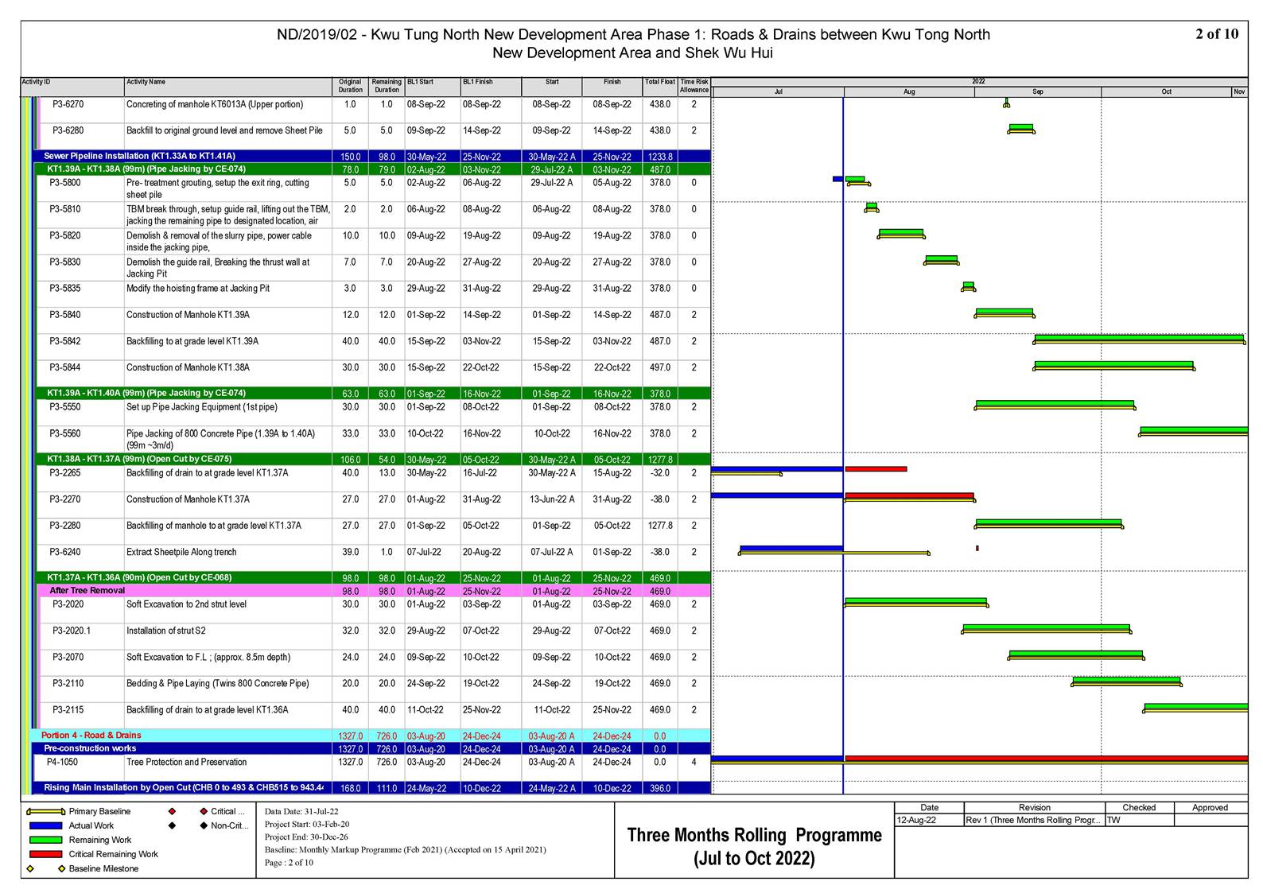Click the Rising Main Installation by Open Cut band

pos(371,788)
